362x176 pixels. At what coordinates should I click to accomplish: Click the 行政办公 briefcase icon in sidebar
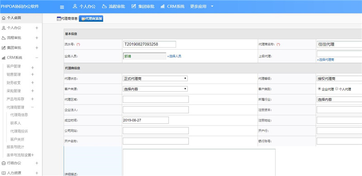[x=4, y=163]
